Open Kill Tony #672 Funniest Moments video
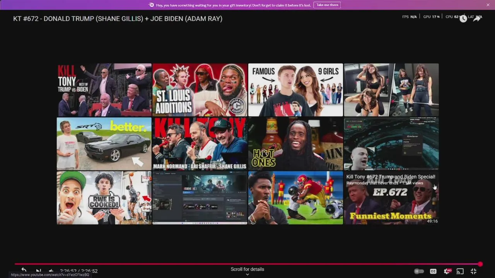This screenshot has width=495, height=278. click(x=391, y=198)
